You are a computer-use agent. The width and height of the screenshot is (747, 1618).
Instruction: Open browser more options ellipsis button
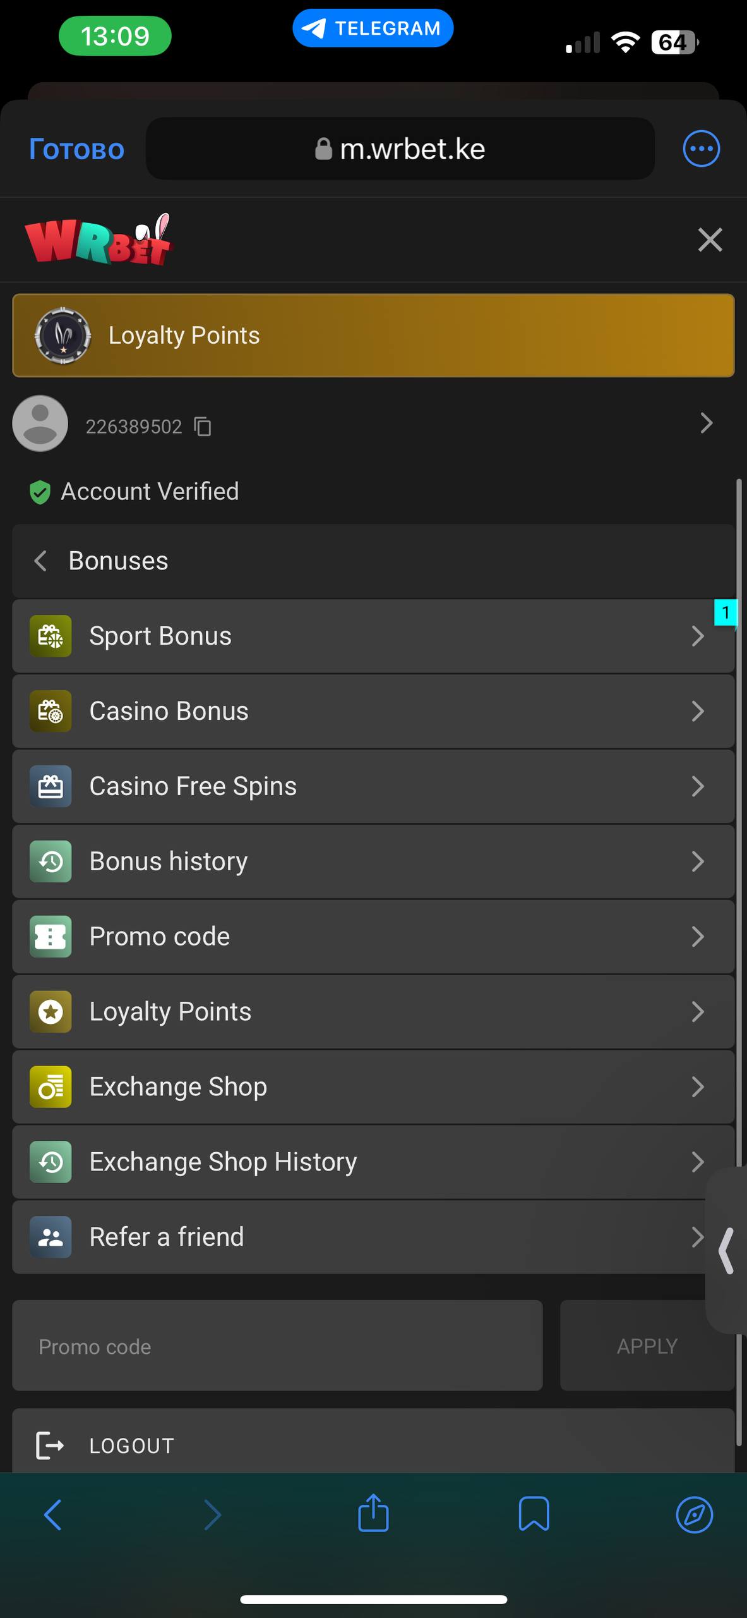click(x=701, y=149)
